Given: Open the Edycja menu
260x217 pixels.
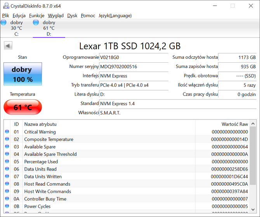Looking at the screenshot, I should click(19, 15).
